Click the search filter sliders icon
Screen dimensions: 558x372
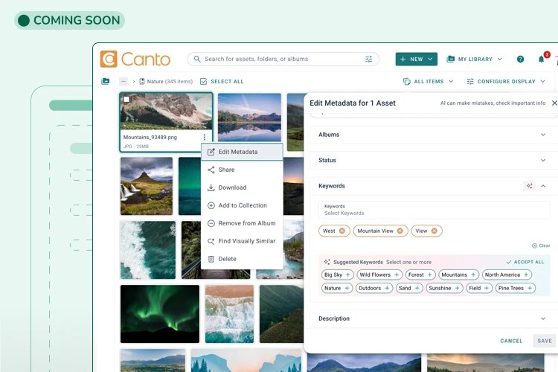pyautogui.click(x=369, y=60)
